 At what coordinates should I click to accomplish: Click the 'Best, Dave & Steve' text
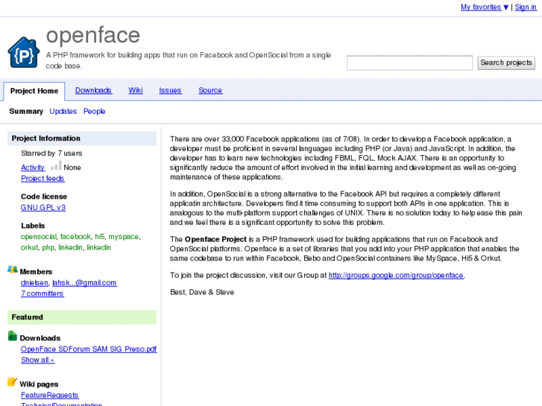pyautogui.click(x=202, y=292)
